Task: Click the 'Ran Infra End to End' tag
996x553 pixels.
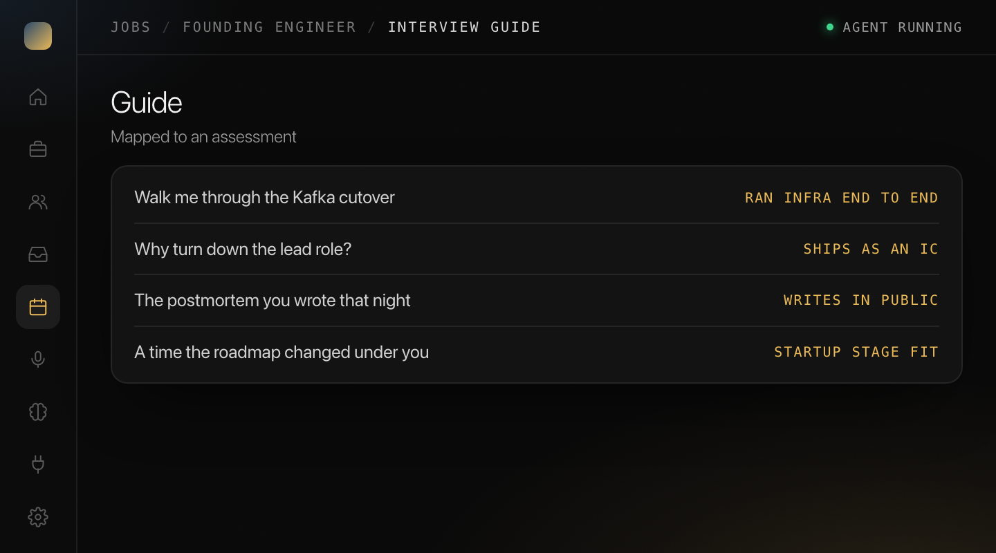Action: tap(842, 198)
